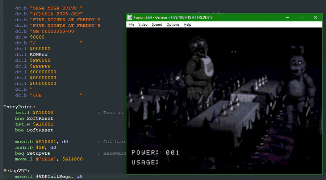Click the USAGE: label in game
The image size is (326, 180).
point(145,162)
